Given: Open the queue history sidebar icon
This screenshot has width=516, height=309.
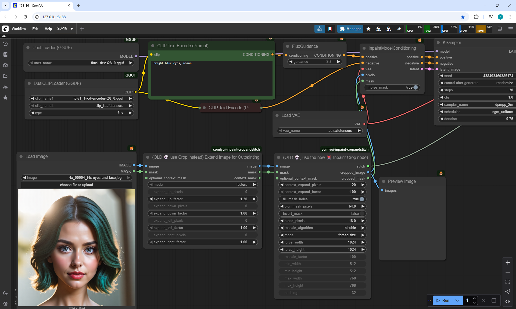Looking at the screenshot, I should [5, 44].
